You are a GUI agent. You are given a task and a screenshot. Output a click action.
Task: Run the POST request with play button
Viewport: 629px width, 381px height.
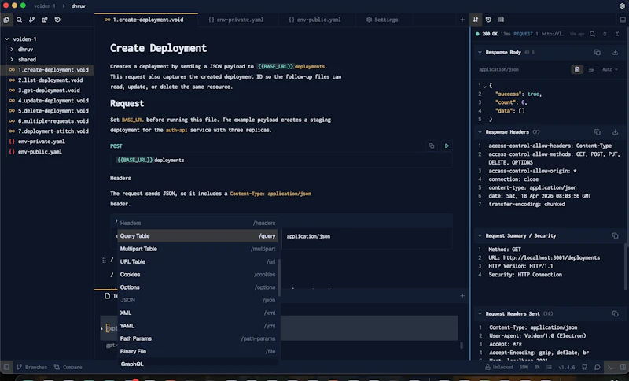[x=447, y=146]
